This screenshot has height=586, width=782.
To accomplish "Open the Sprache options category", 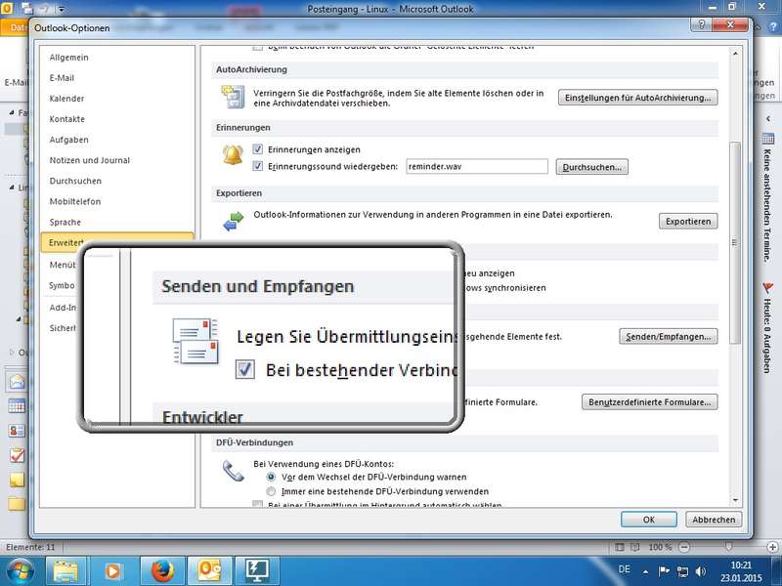I will tap(65, 222).
